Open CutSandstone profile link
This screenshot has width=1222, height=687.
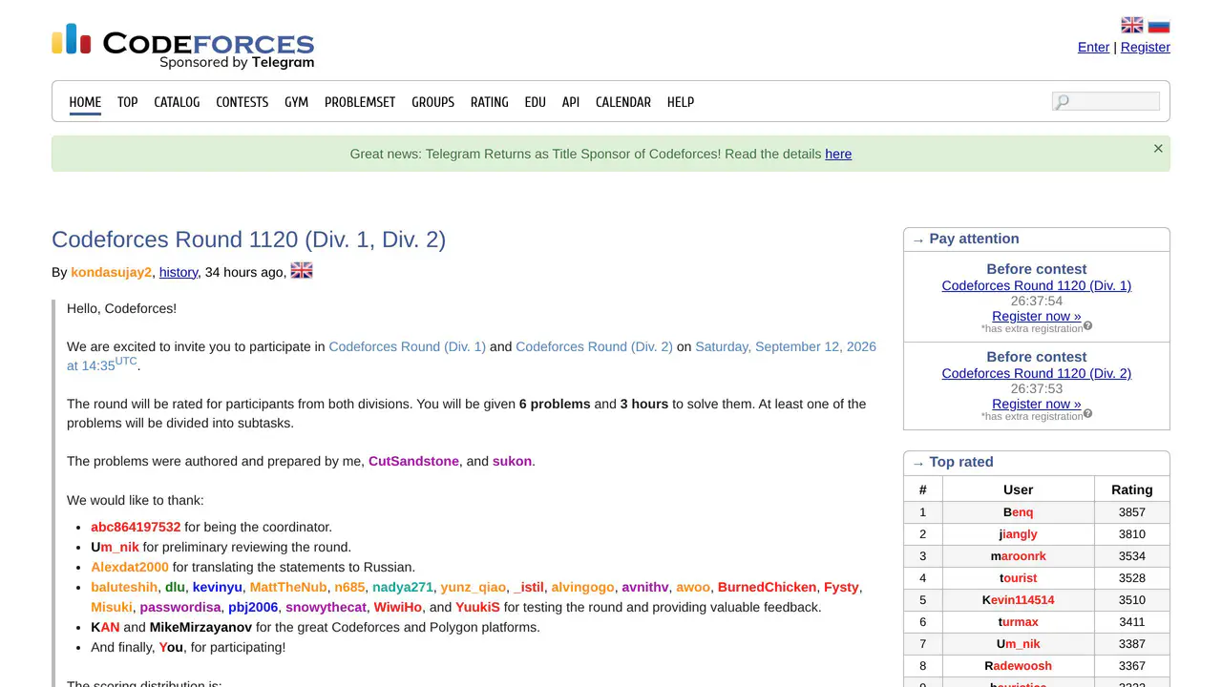tap(413, 461)
